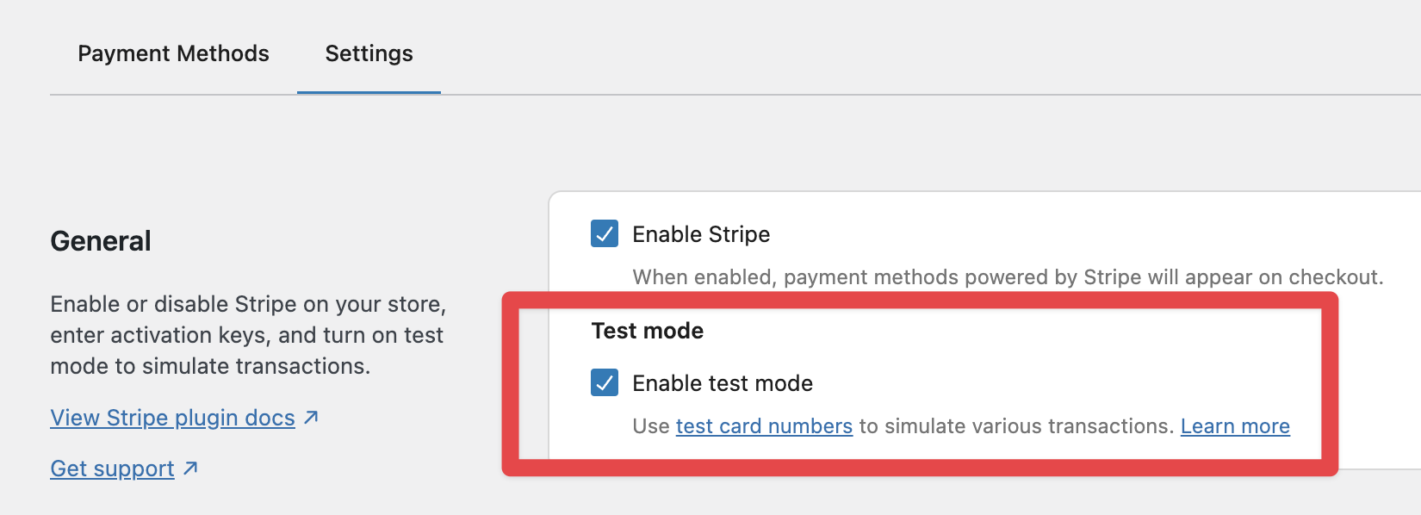Click the word "Use" before test card numbers

click(x=651, y=426)
